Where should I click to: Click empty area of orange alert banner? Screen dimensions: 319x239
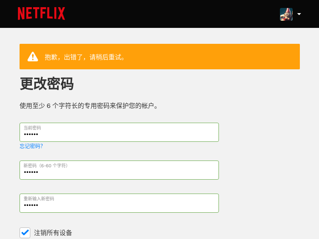click(212, 57)
